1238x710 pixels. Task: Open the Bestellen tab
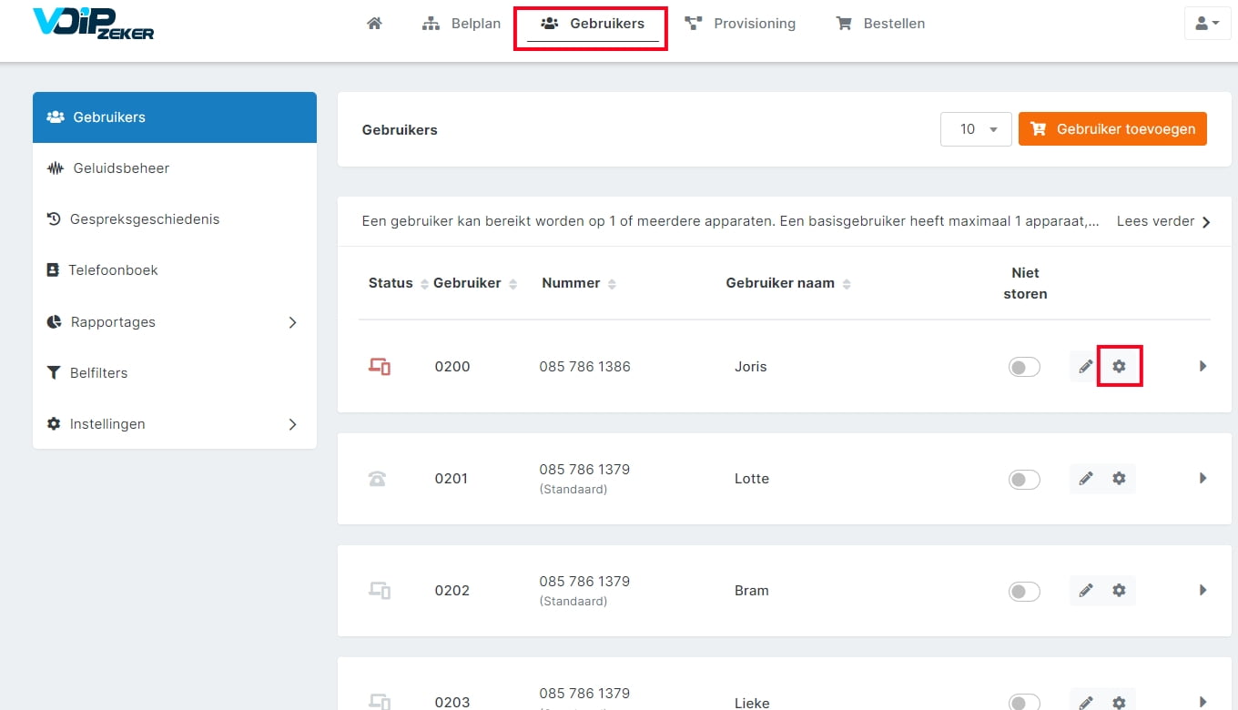click(x=880, y=24)
